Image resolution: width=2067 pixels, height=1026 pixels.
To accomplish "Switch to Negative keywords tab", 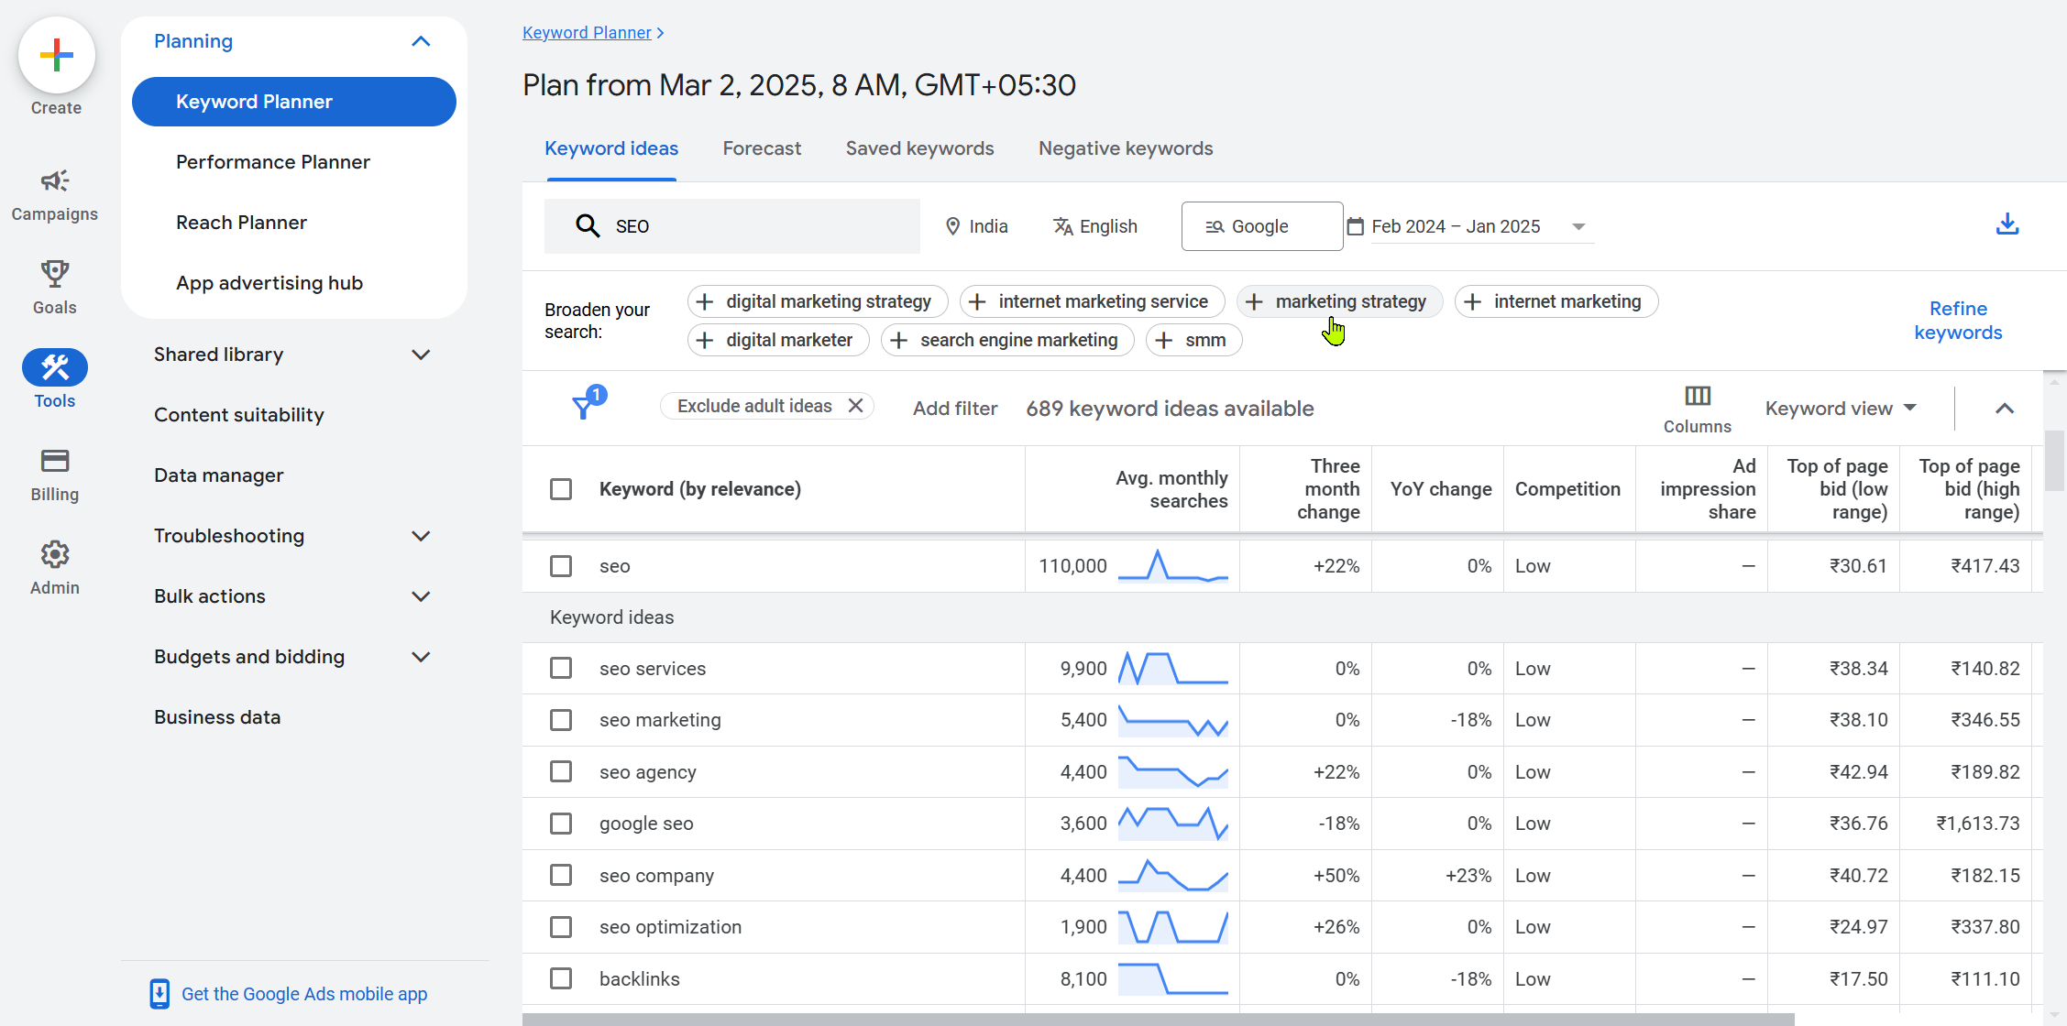I will click(x=1126, y=148).
